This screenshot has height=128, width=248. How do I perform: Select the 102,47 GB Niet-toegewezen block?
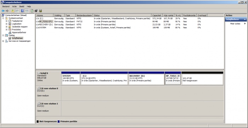202,79
